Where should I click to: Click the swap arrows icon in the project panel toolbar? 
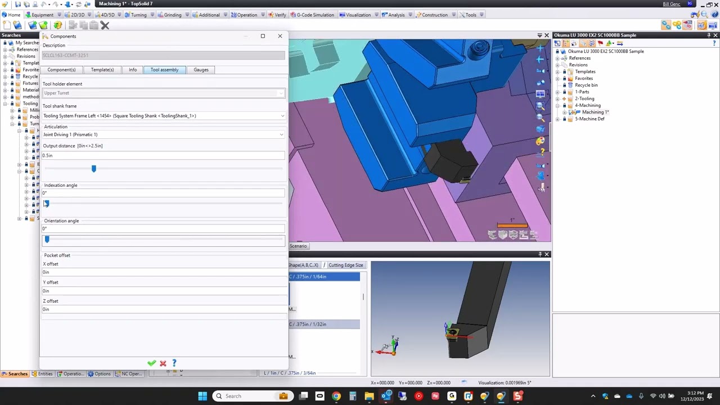[x=620, y=43]
